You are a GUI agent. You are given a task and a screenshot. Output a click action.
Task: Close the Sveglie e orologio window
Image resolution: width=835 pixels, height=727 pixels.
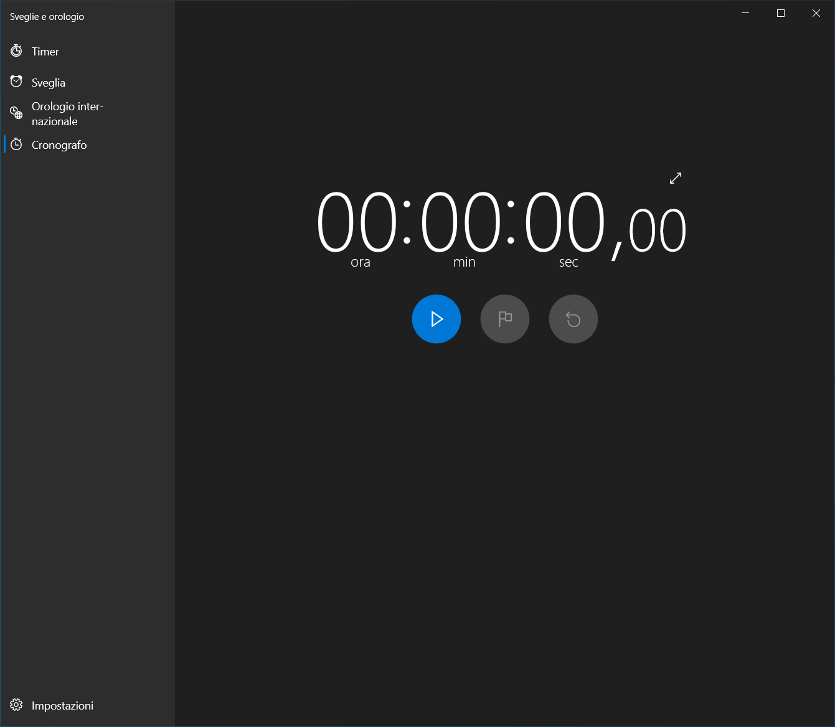816,13
